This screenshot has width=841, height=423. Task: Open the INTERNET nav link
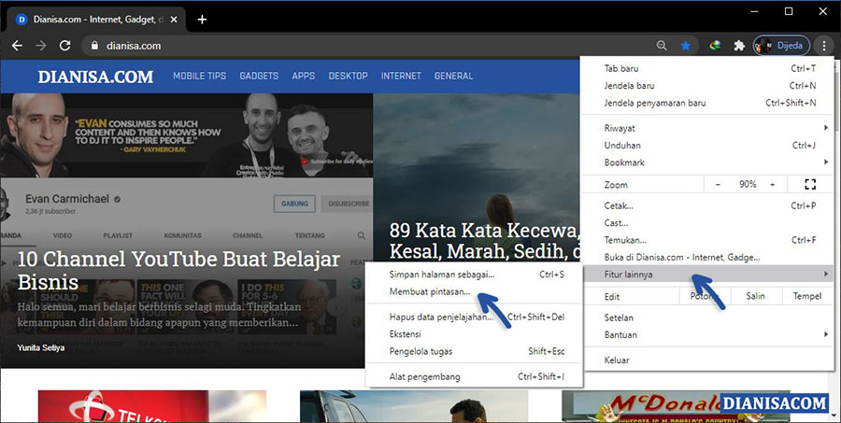[x=401, y=77]
